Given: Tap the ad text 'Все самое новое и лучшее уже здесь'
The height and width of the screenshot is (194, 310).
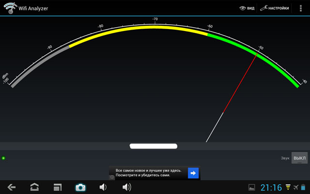Looking at the screenshot, I should click(x=148, y=170).
